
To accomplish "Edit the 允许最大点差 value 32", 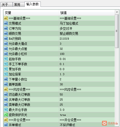I will point(87,49).
